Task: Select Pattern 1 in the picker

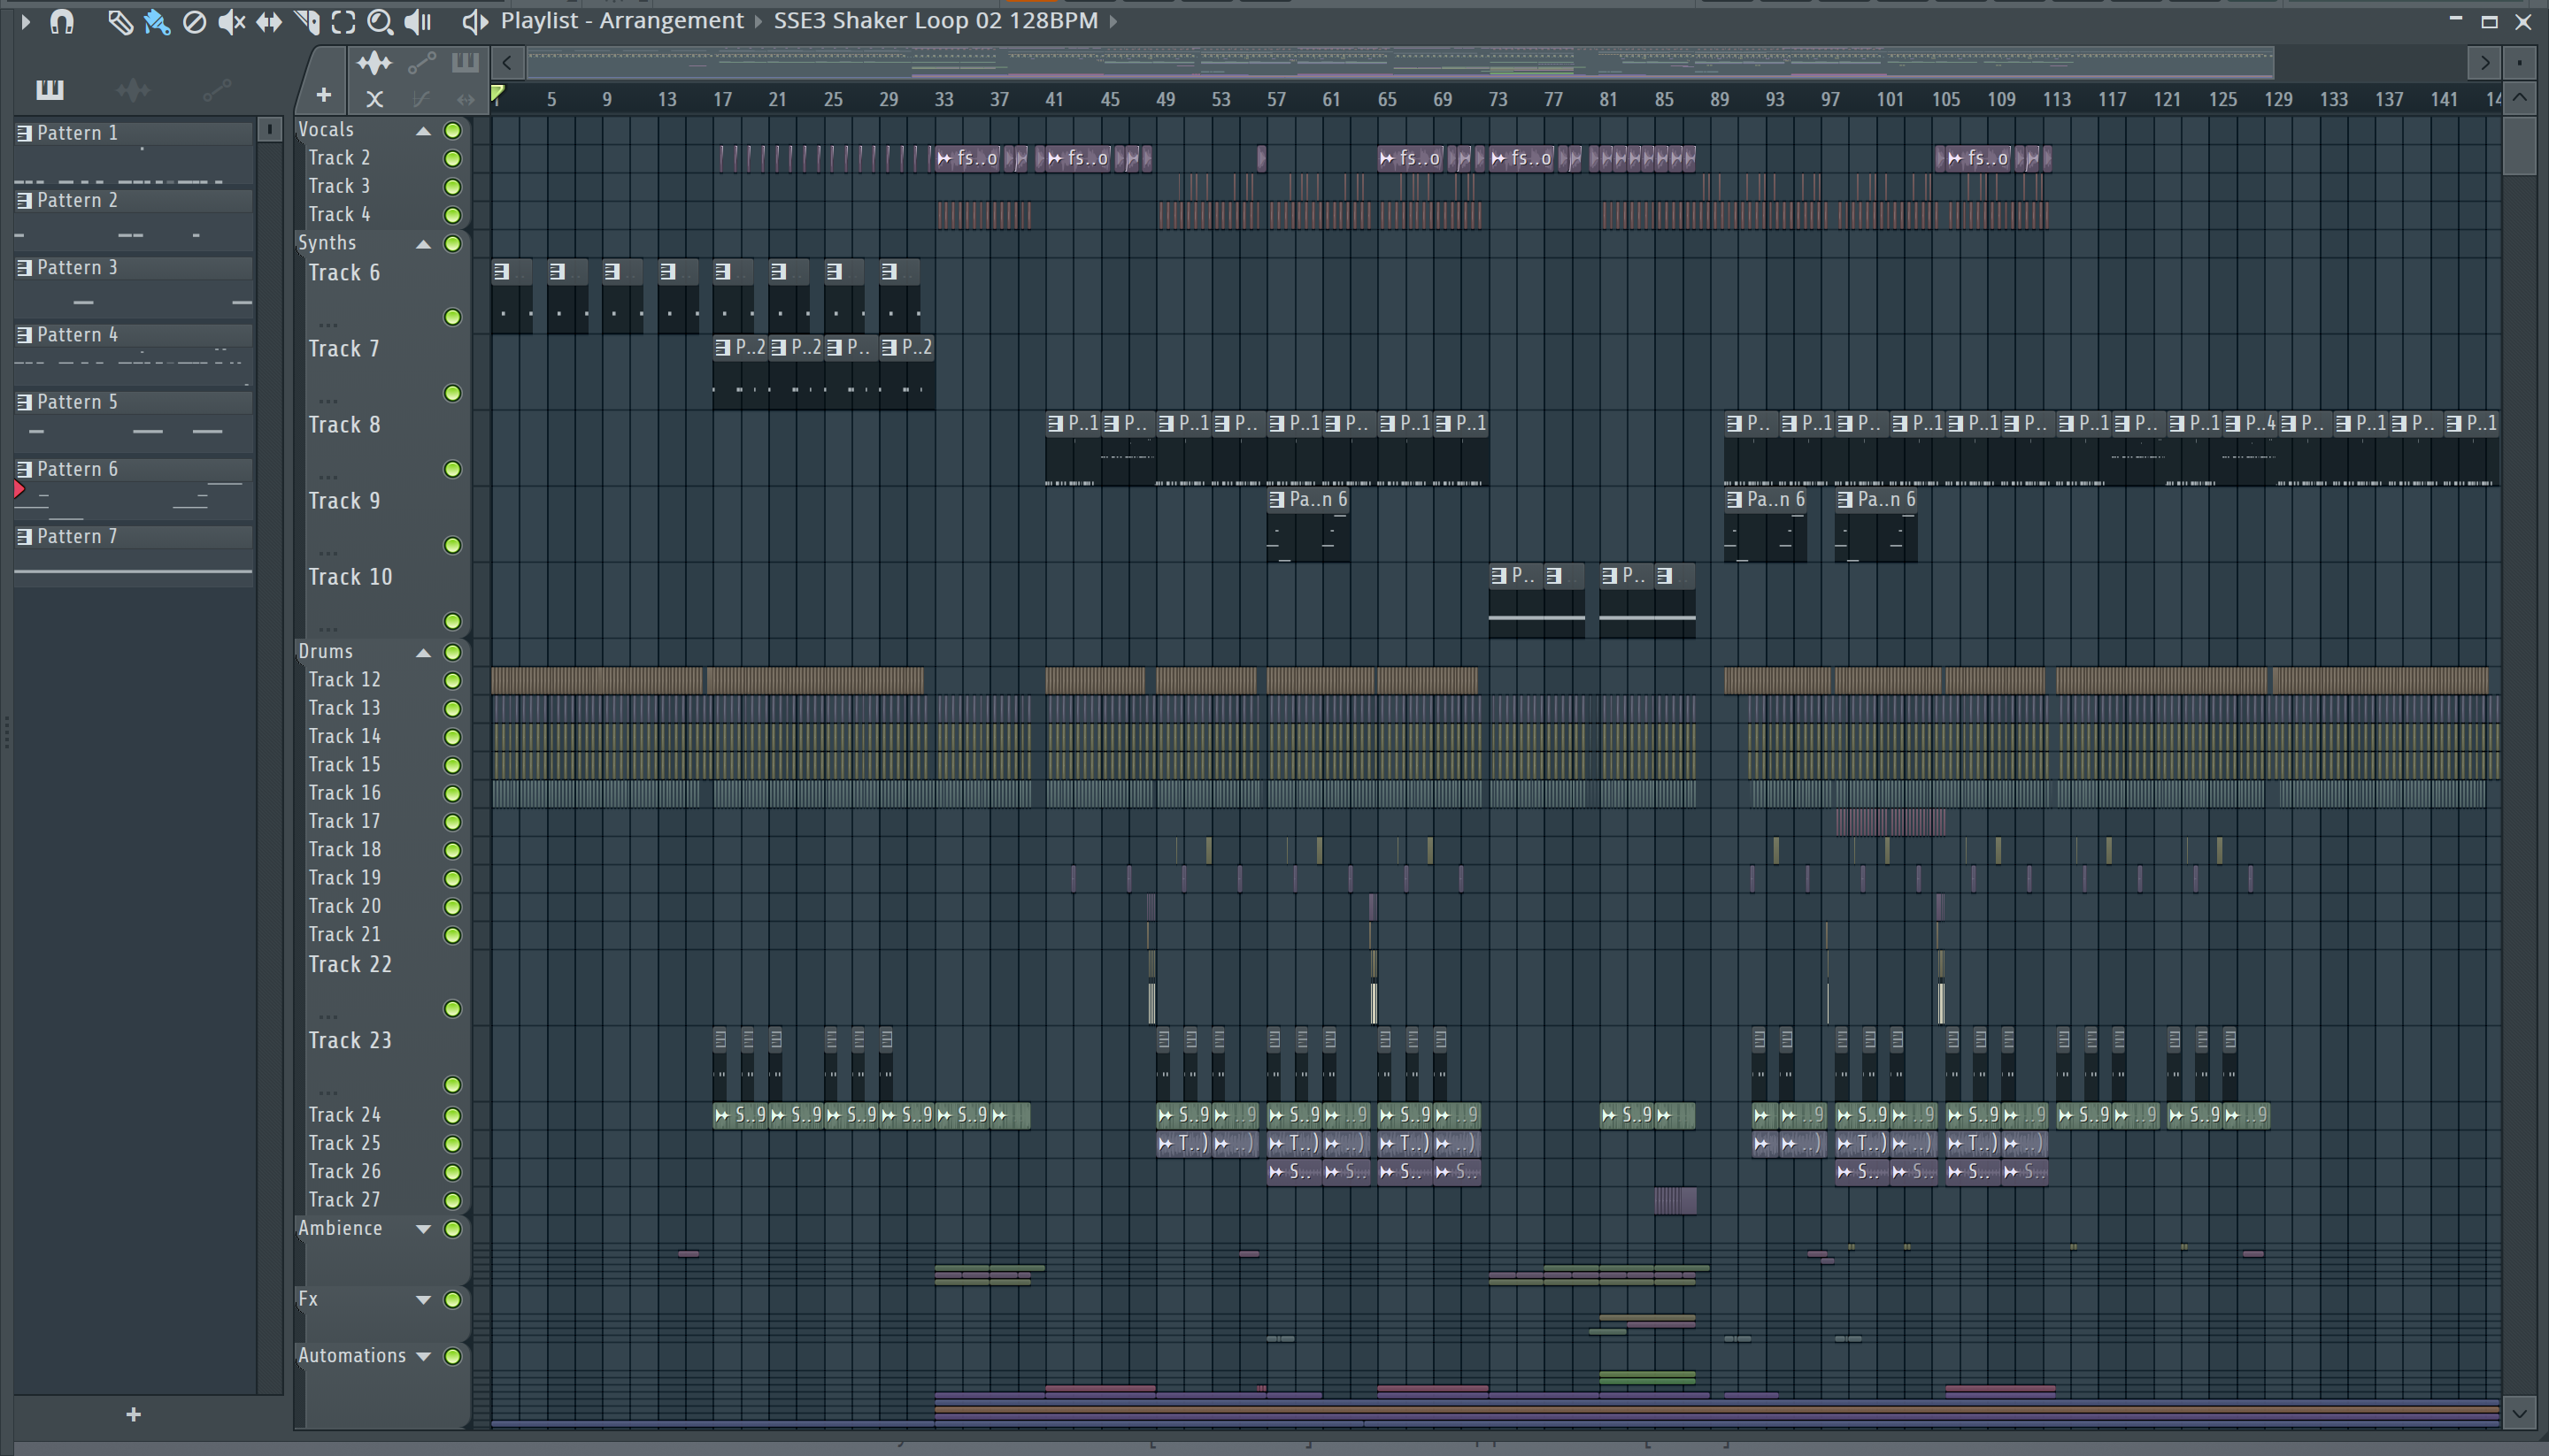Action: click(x=132, y=133)
